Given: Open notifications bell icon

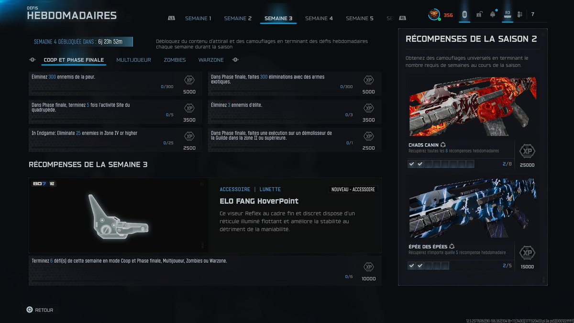Looking at the screenshot, I should 493,15.
